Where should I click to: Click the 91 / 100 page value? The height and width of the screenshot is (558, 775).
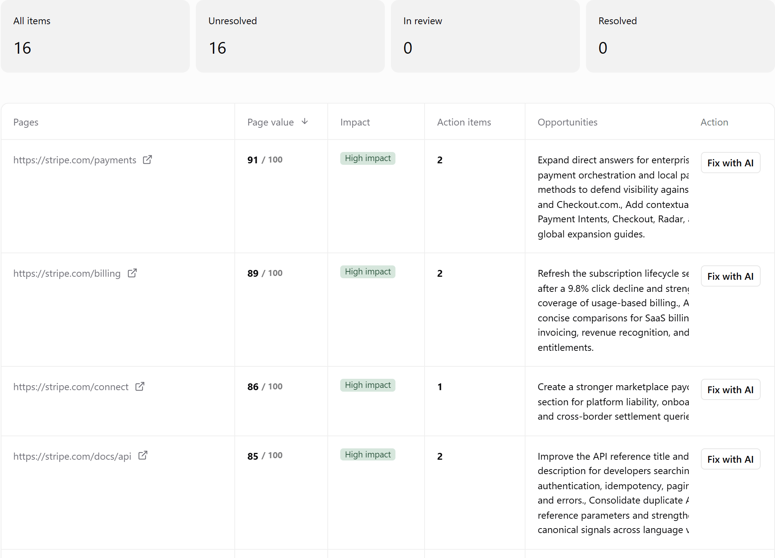(265, 160)
